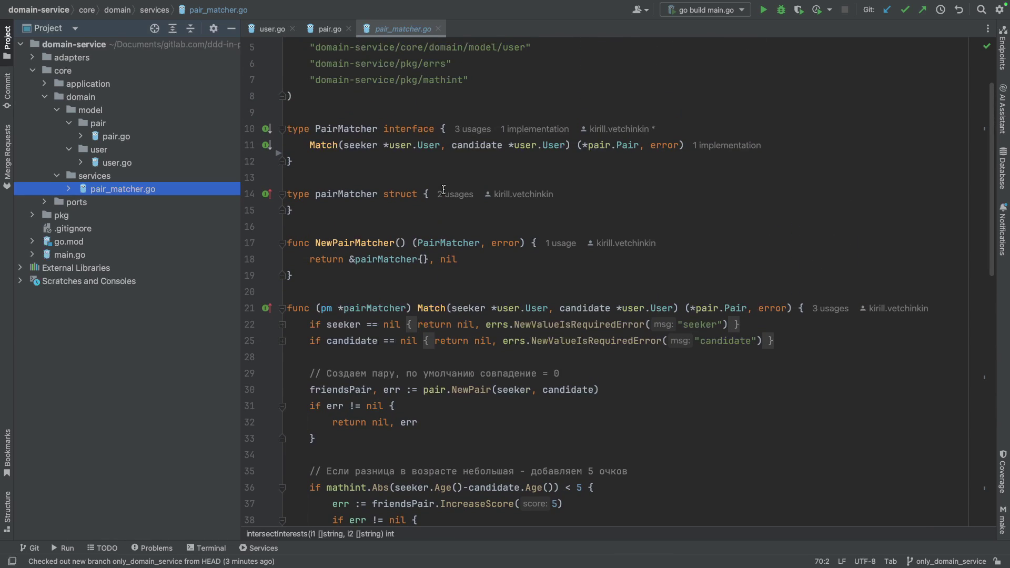Click the editor vertical scrollbar

click(992, 179)
